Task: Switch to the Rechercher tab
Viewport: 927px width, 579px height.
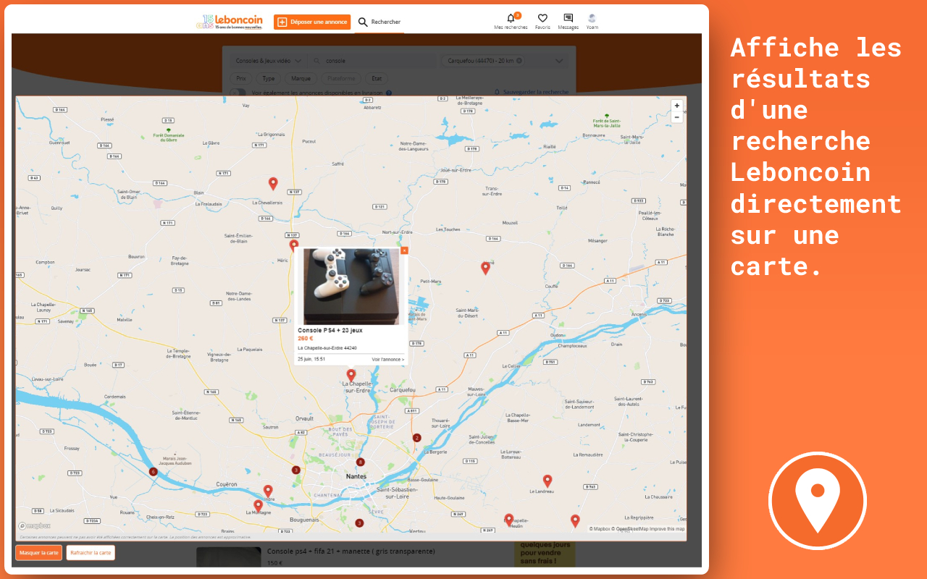Action: (379, 22)
